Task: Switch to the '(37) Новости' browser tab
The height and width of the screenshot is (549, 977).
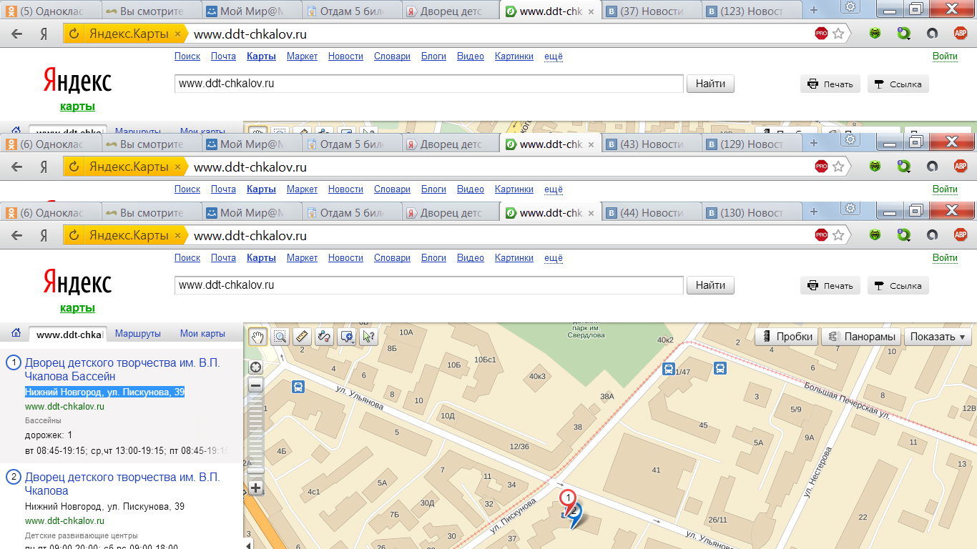Action: click(x=652, y=11)
